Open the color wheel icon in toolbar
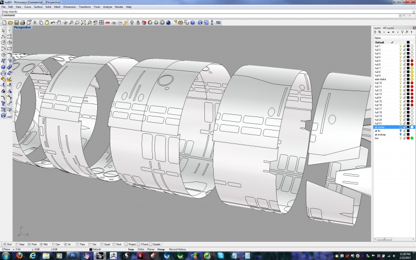Image resolution: width=416 pixels, height=260 pixels. pyautogui.click(x=150, y=22)
